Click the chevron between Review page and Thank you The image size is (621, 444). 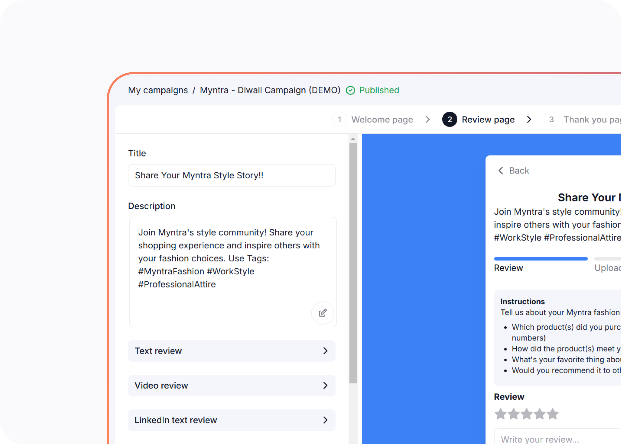[x=529, y=119]
